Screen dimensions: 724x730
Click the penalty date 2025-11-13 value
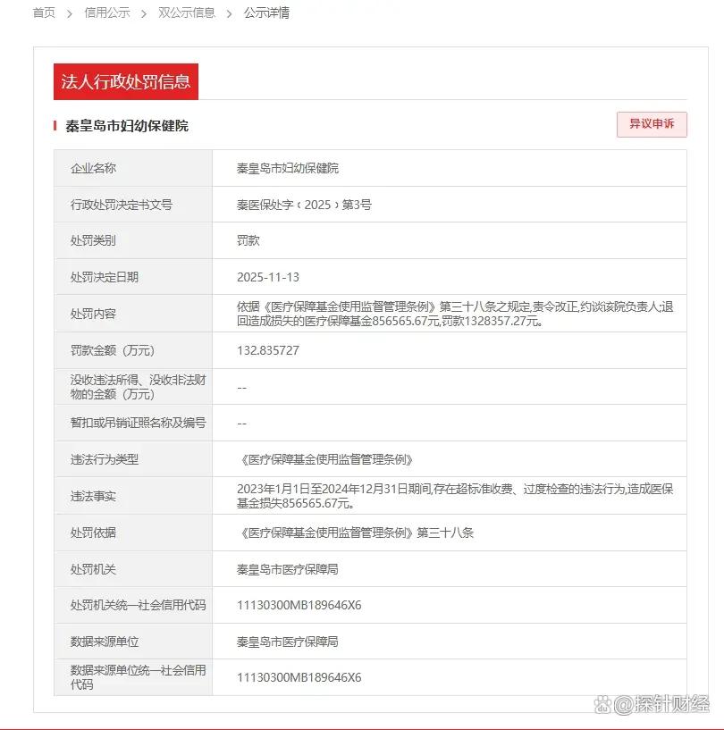tap(268, 277)
